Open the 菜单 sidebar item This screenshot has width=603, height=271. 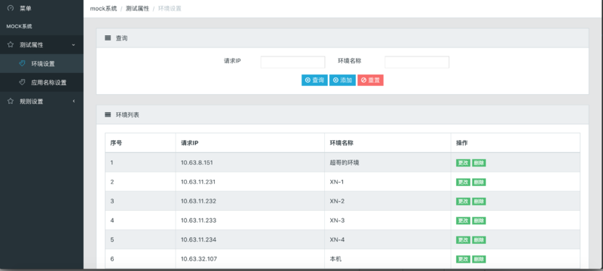pos(41,8)
